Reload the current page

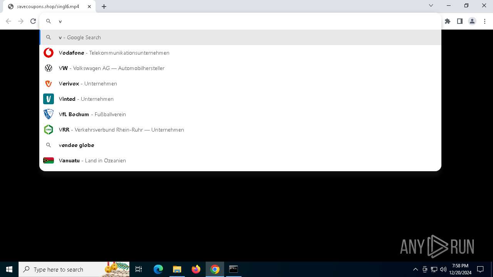tap(33, 21)
